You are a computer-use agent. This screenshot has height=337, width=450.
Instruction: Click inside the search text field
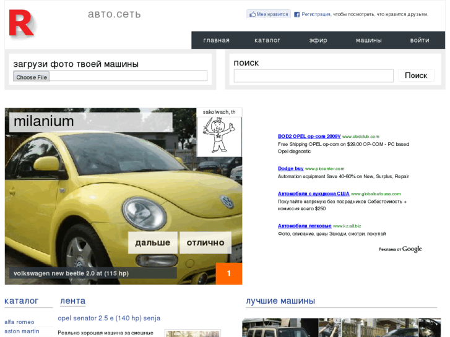tap(313, 76)
